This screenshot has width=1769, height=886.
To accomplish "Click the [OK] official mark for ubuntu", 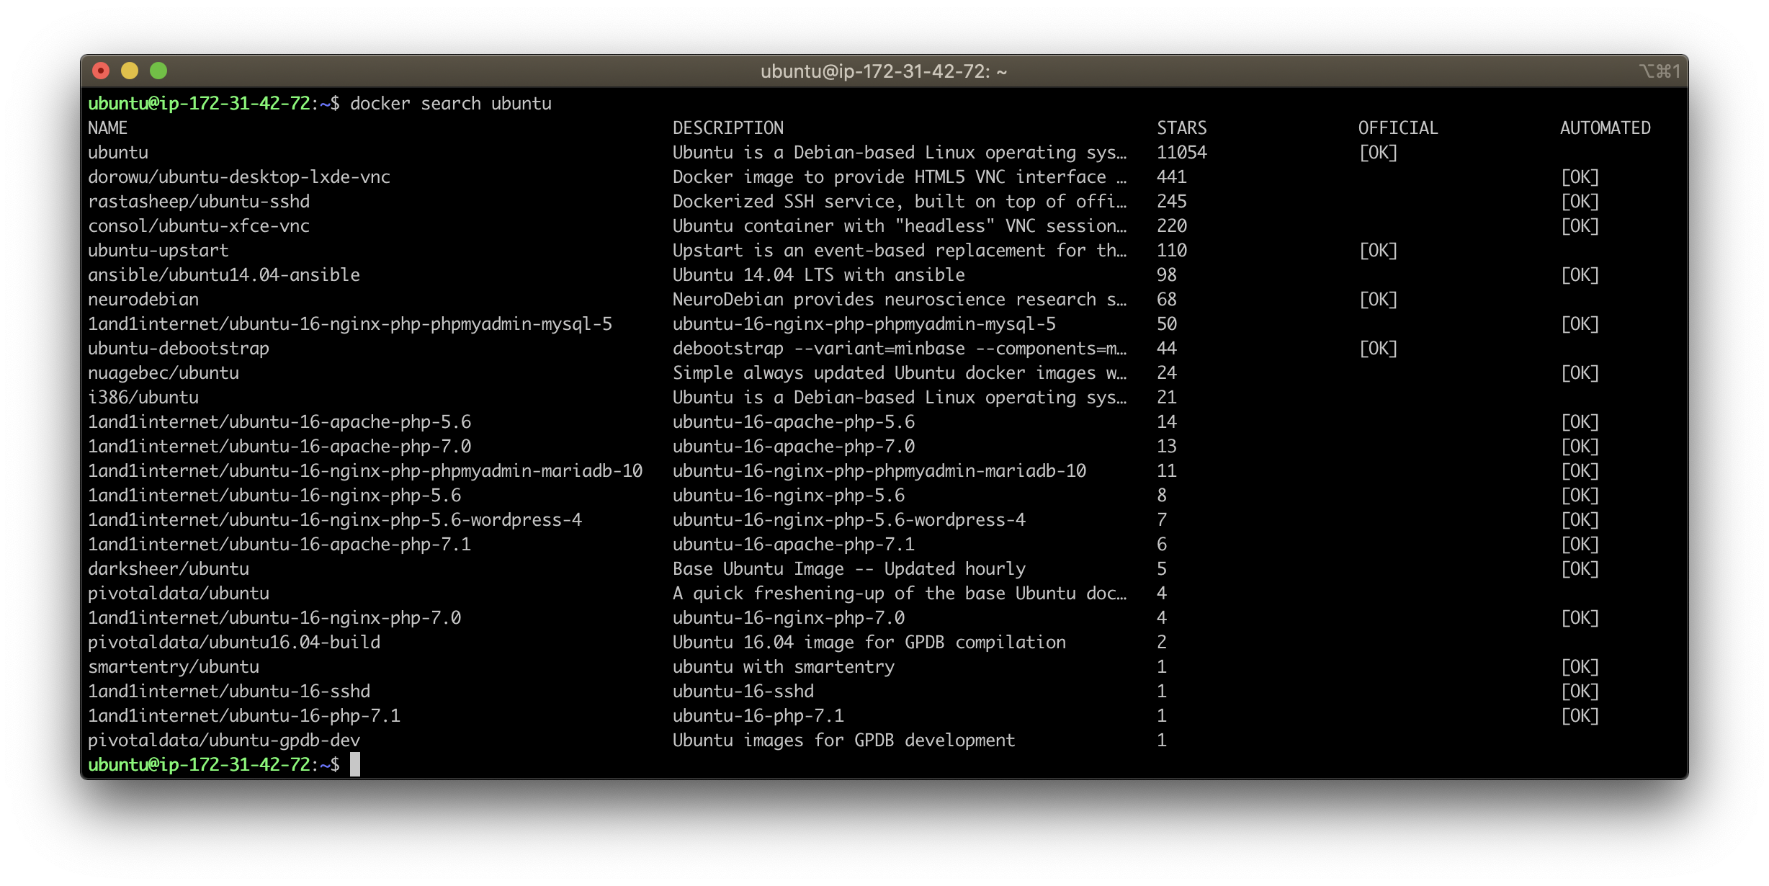I will [x=1378, y=153].
